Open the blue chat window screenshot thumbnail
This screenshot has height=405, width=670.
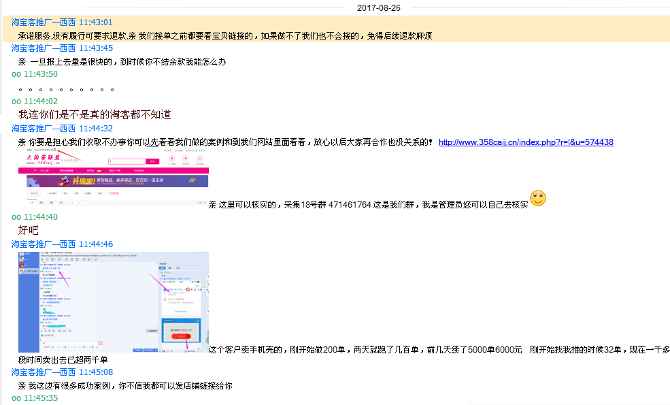pyautogui.click(x=113, y=302)
